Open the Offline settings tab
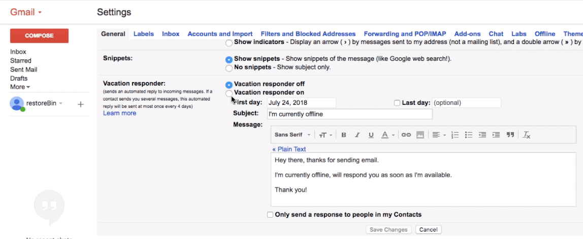Image resolution: width=583 pixels, height=239 pixels. click(545, 34)
